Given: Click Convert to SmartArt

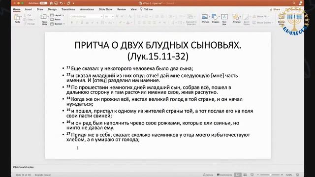Looking at the screenshot, I should click(x=191, y=20).
